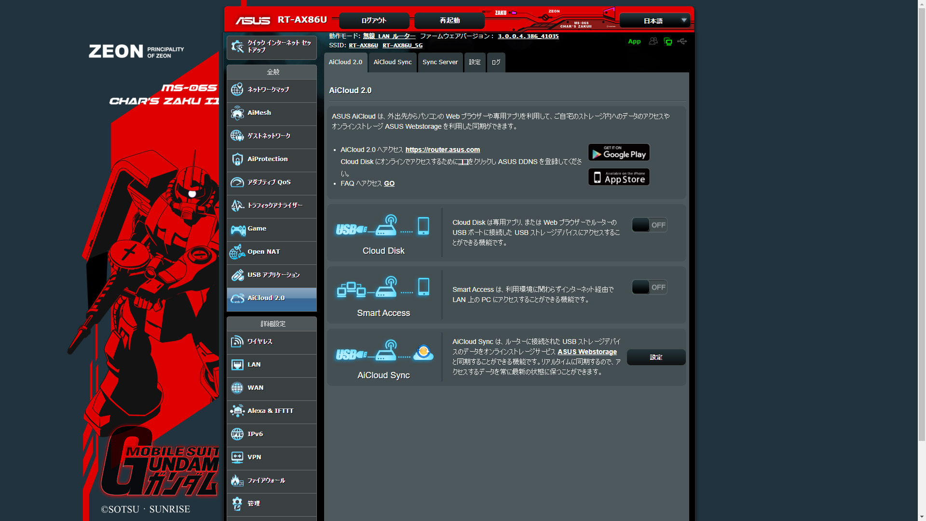The height and width of the screenshot is (521, 926).
Task: Click the Google Play badge
Action: tap(618, 152)
